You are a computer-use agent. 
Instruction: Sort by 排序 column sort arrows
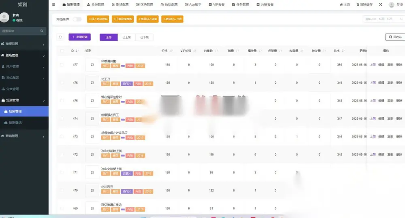coord(343,51)
